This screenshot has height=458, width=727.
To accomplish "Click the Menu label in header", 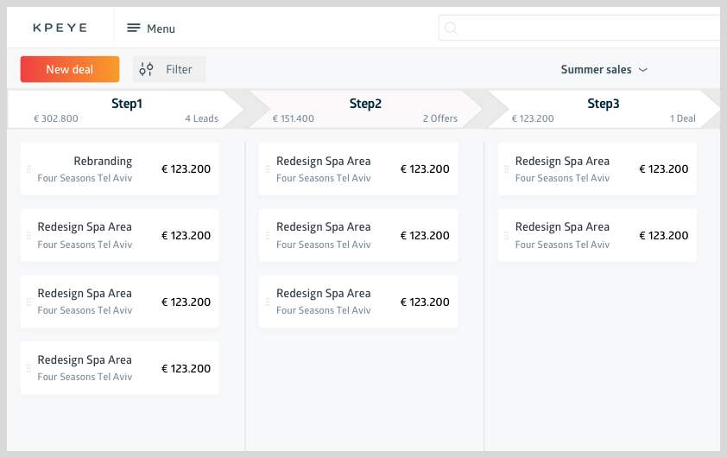I will (x=161, y=29).
